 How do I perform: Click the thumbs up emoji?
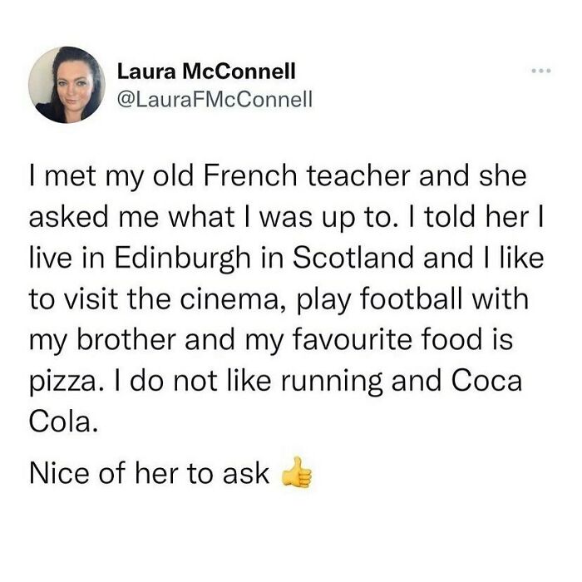point(297,474)
